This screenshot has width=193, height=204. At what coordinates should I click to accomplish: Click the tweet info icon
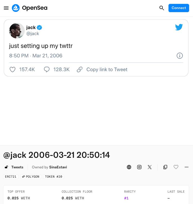tap(180, 56)
